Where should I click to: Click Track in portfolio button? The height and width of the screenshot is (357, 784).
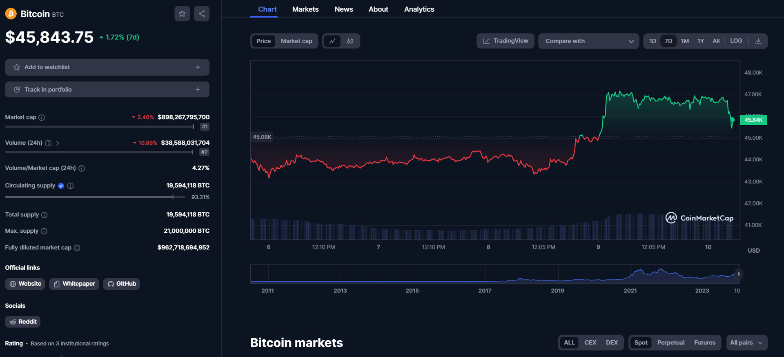click(x=107, y=89)
